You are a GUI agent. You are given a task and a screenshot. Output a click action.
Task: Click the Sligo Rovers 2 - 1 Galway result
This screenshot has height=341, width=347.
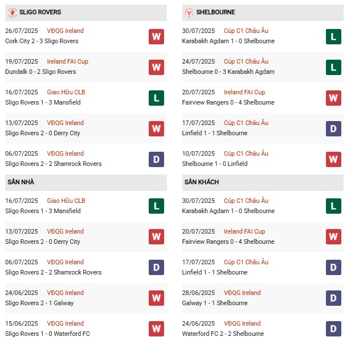(43, 303)
